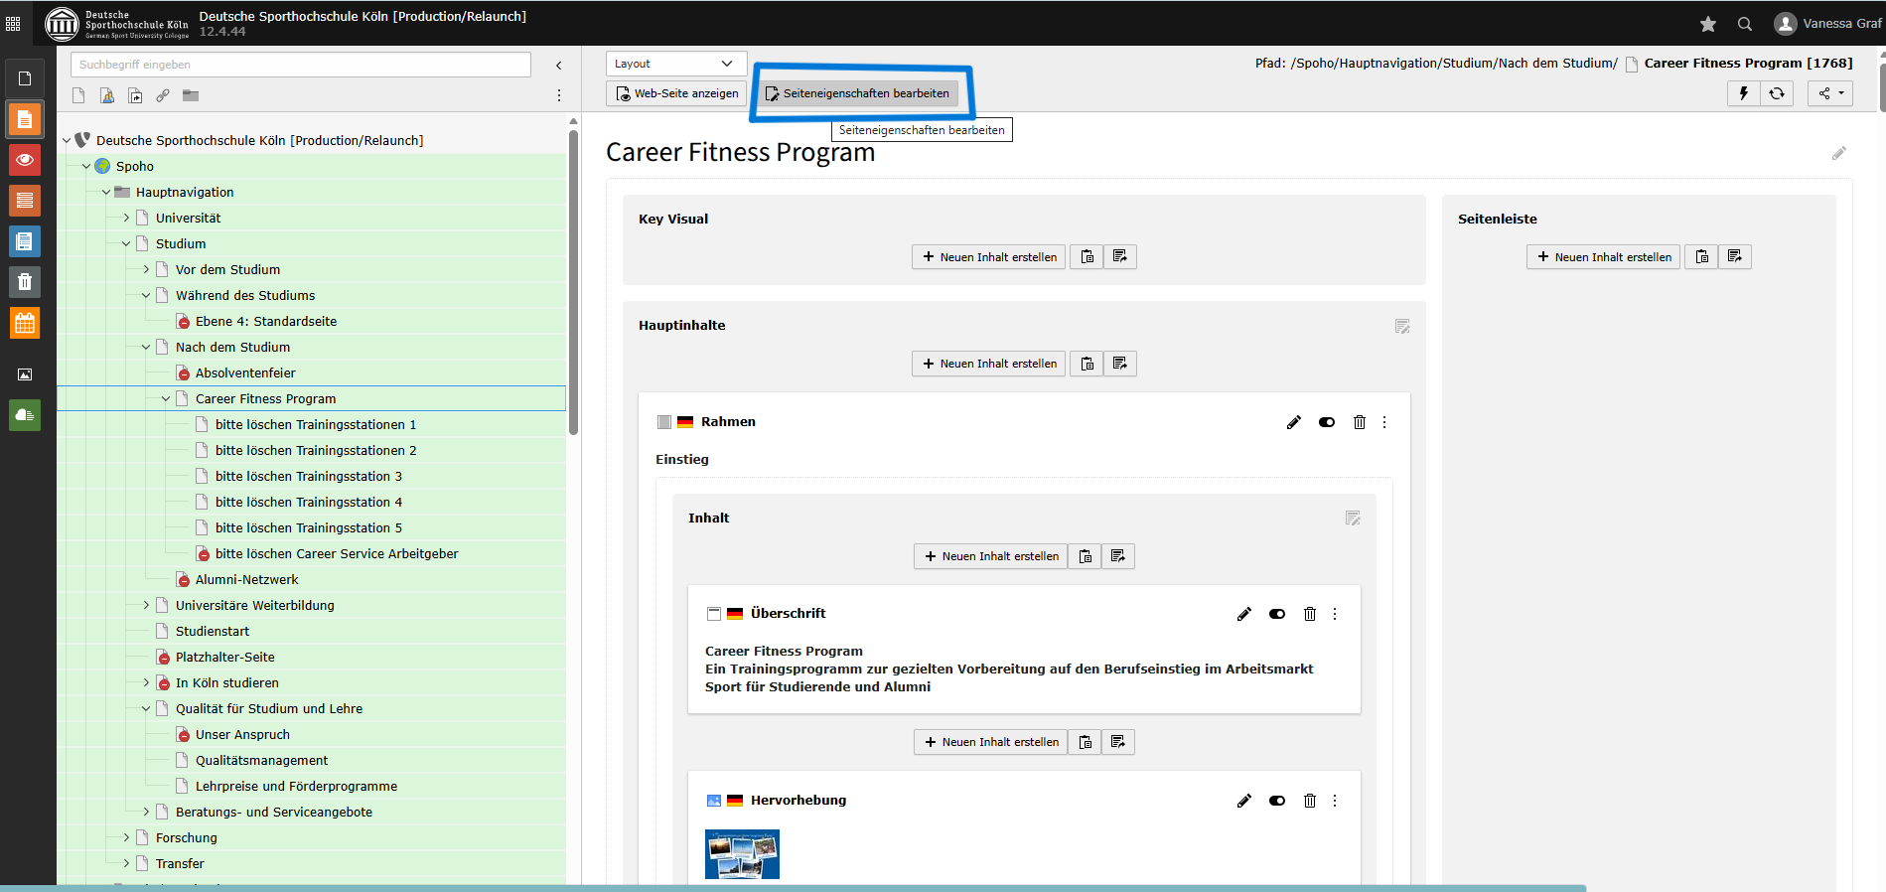Viewport: 1886px width, 892px height.
Task: Click the reload page tree icon
Action: pos(1777,93)
